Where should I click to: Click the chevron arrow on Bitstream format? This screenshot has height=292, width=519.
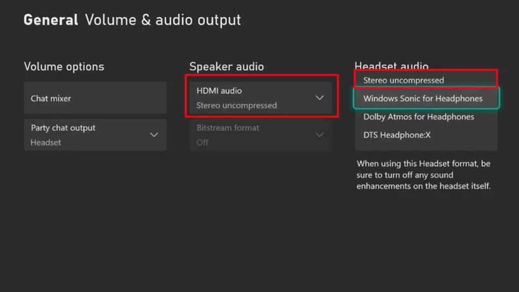point(319,135)
